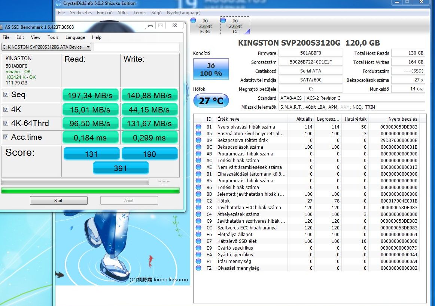Click the status orb for attribute E7
The height and width of the screenshot is (306, 435).
(x=198, y=241)
